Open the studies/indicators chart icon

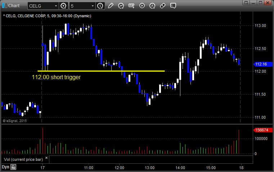(x=121, y=6)
